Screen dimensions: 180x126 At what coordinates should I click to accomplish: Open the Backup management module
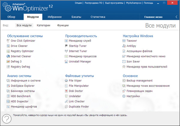tap(139, 81)
